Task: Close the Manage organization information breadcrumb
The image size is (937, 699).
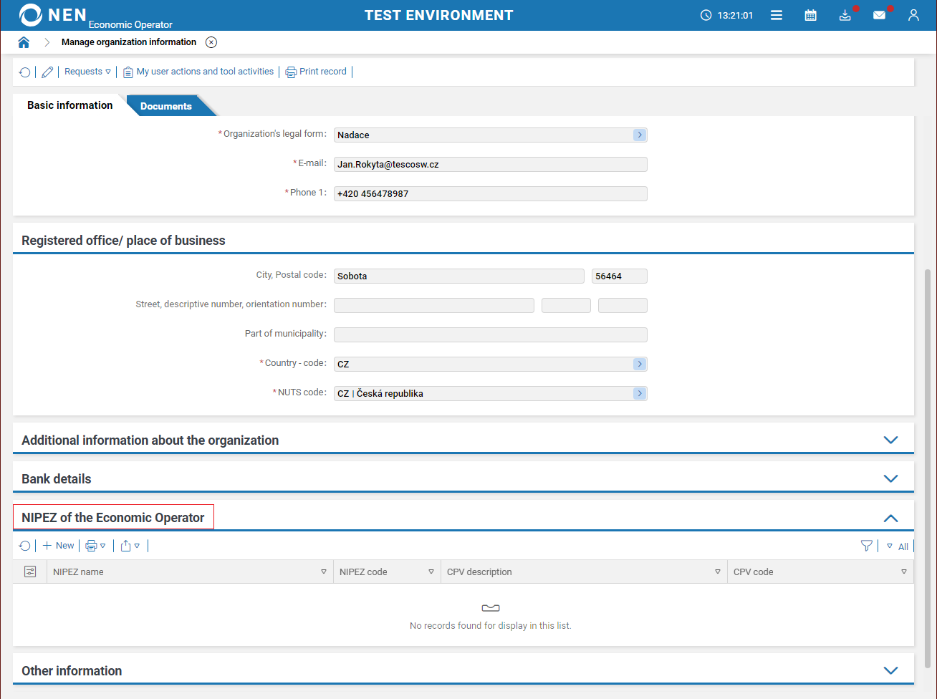Action: click(x=211, y=42)
